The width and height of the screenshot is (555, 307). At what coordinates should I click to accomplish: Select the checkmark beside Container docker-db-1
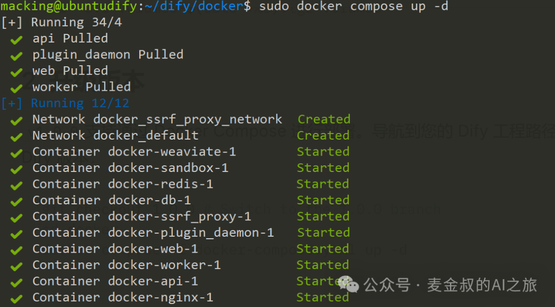(16, 202)
